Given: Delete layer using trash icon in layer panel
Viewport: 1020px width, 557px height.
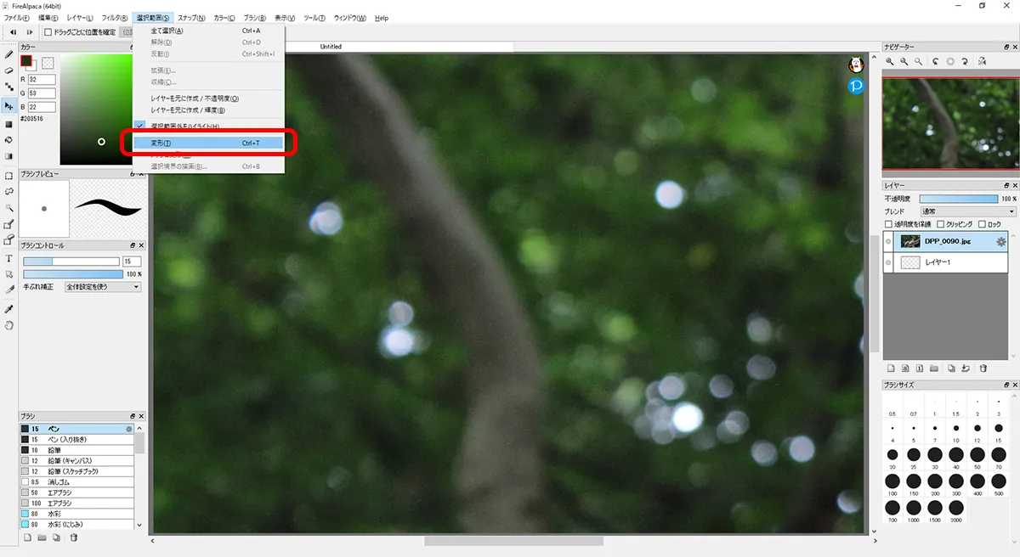Looking at the screenshot, I should 983,369.
